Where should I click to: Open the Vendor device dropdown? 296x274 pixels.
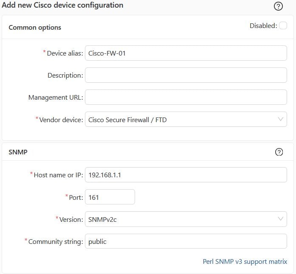(x=186, y=119)
